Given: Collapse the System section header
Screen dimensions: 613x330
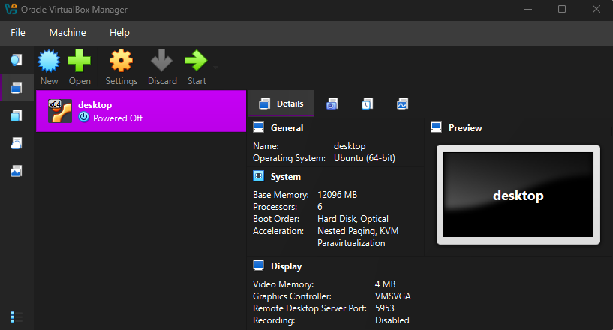Looking at the screenshot, I should [286, 177].
